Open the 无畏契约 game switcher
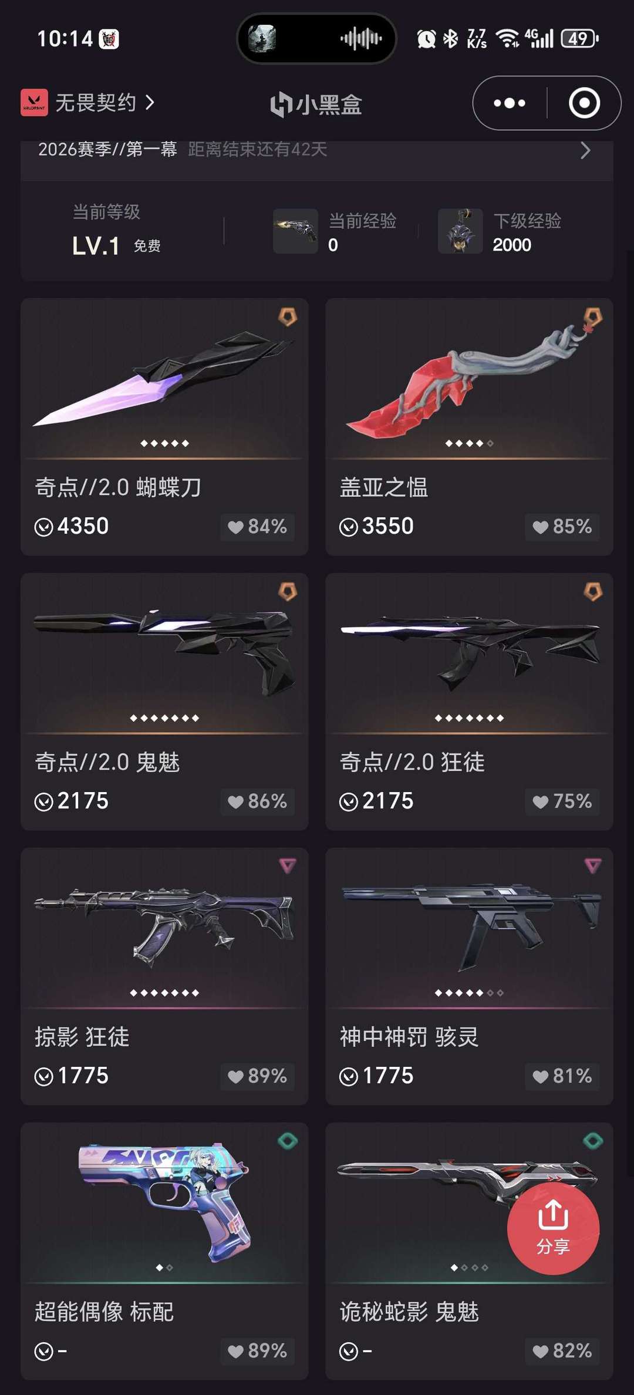This screenshot has width=634, height=1395. tap(88, 103)
